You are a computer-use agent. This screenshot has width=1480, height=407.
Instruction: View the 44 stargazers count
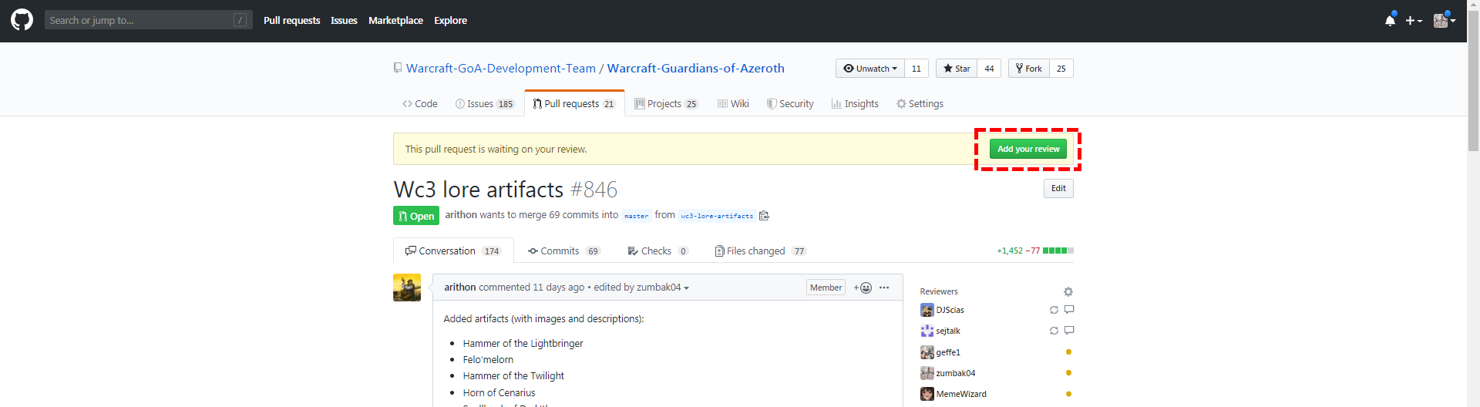pos(989,69)
